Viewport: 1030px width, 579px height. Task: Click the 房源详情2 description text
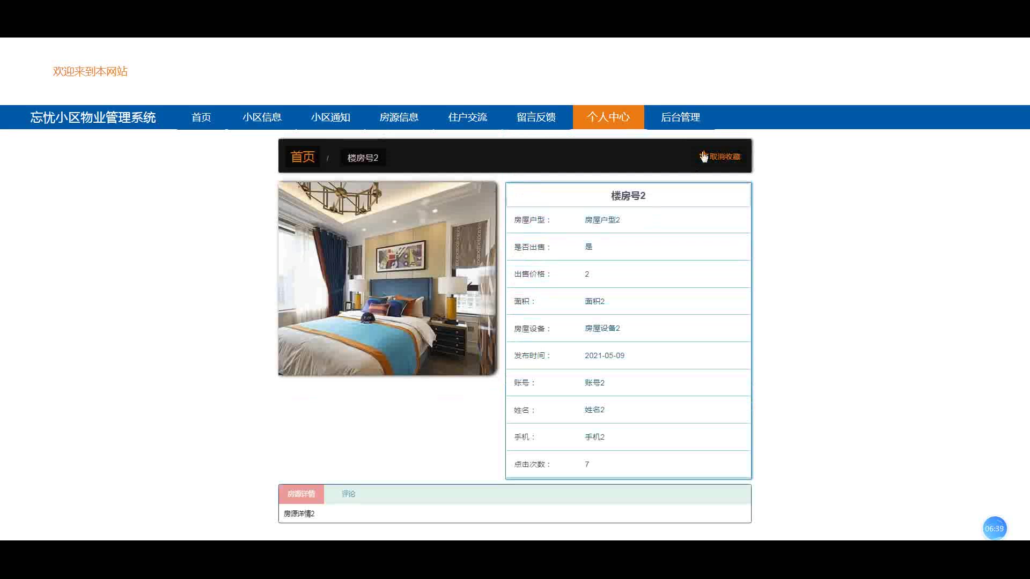[x=299, y=514]
